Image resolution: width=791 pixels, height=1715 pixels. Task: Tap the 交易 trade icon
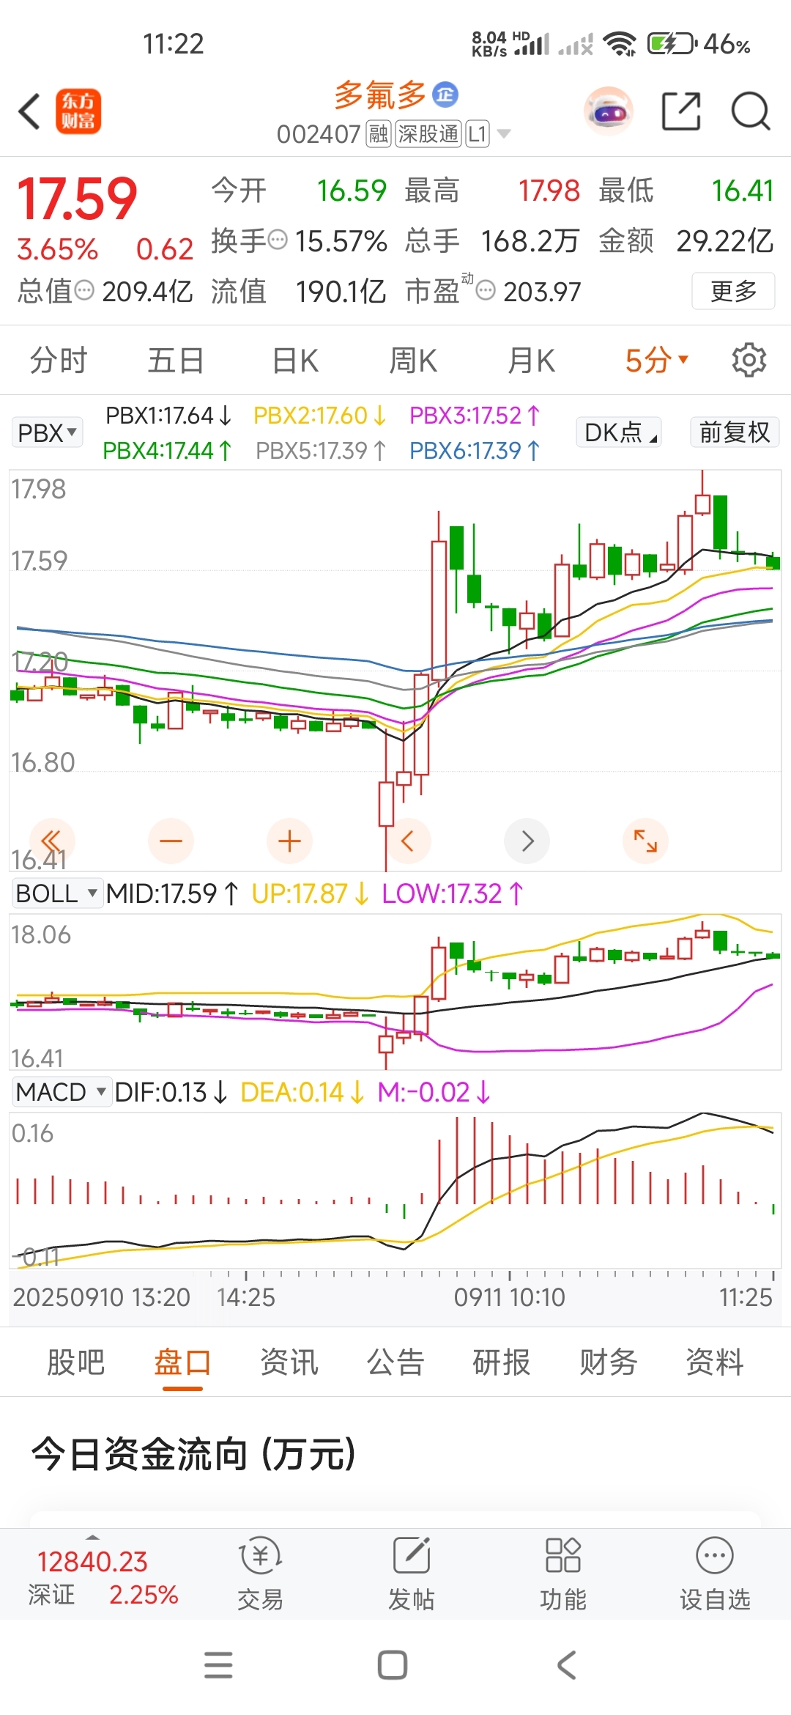pyautogui.click(x=260, y=1574)
